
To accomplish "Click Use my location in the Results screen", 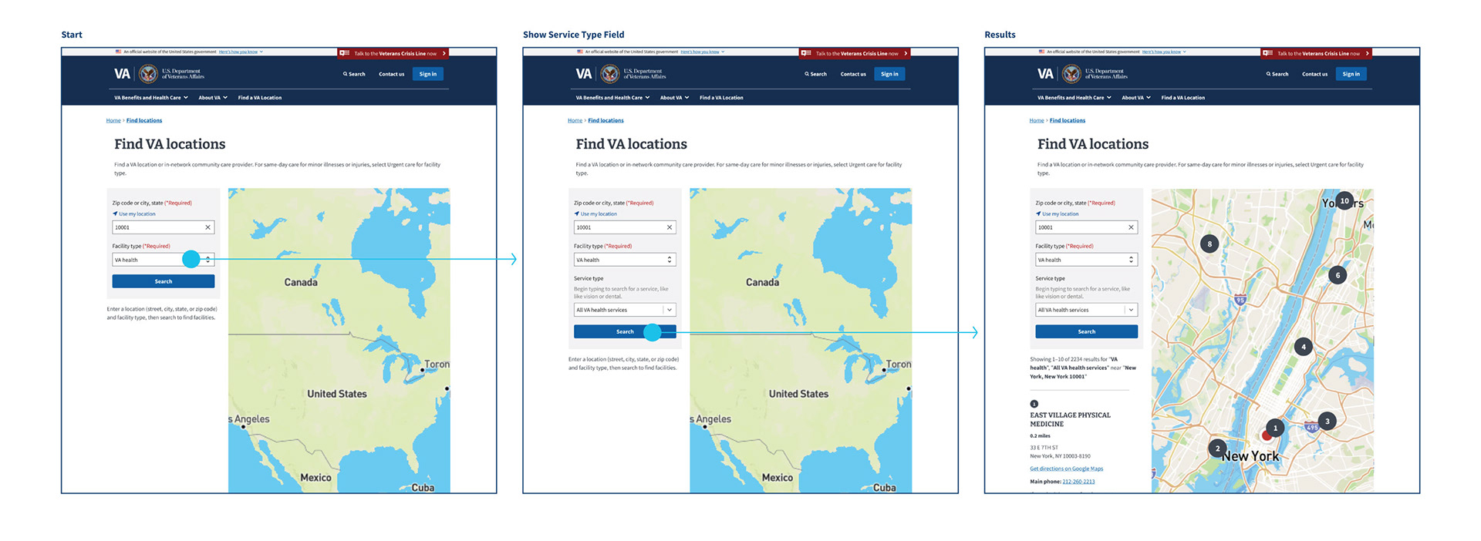I will pyautogui.click(x=1058, y=214).
